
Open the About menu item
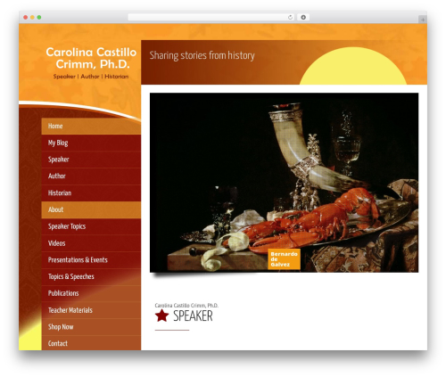click(x=91, y=209)
